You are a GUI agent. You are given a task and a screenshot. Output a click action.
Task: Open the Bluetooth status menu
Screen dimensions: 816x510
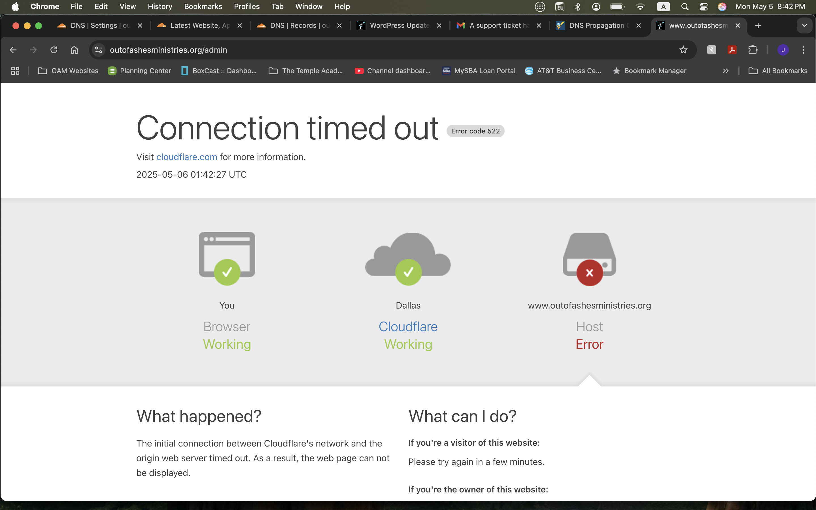click(x=578, y=7)
